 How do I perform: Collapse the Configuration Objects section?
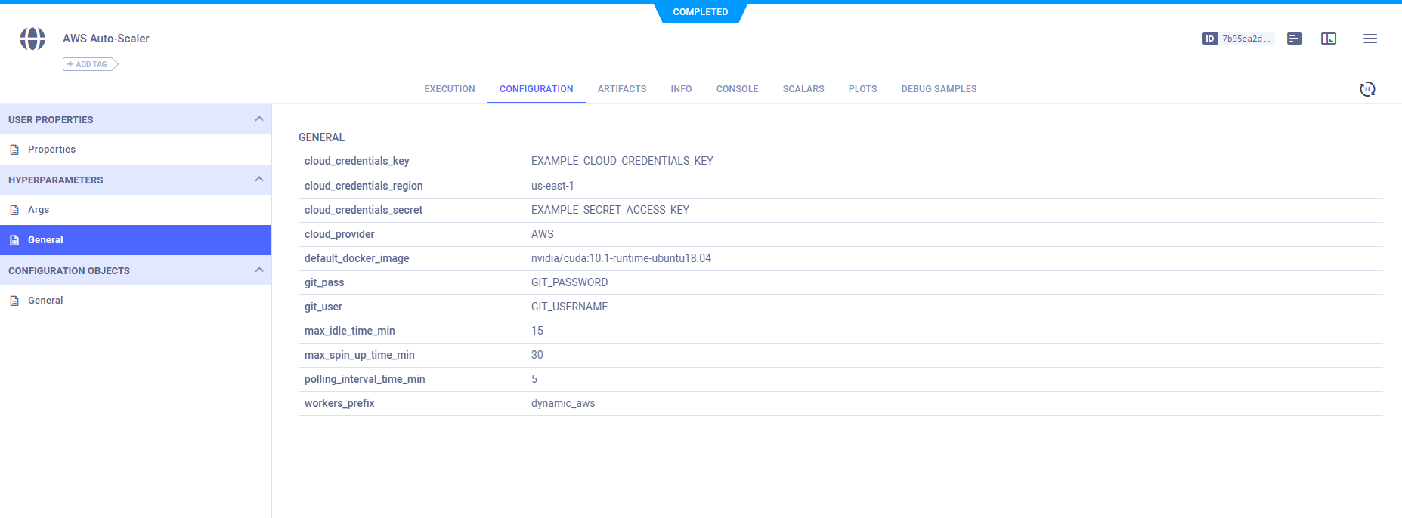[259, 270]
